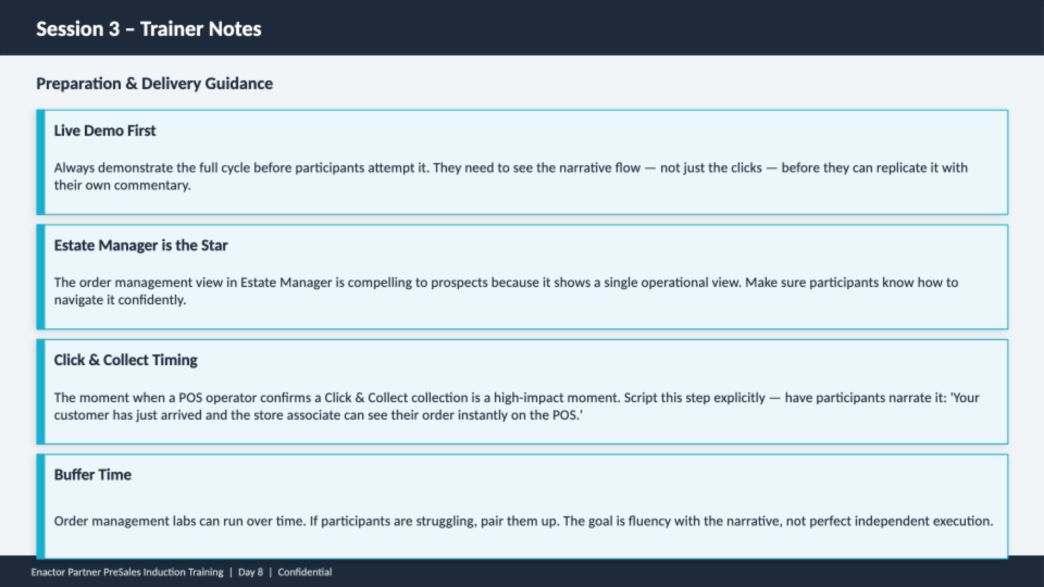1044x587 pixels.
Task: Click the blue accent bar beside Estate Manager card
Action: pos(40,277)
